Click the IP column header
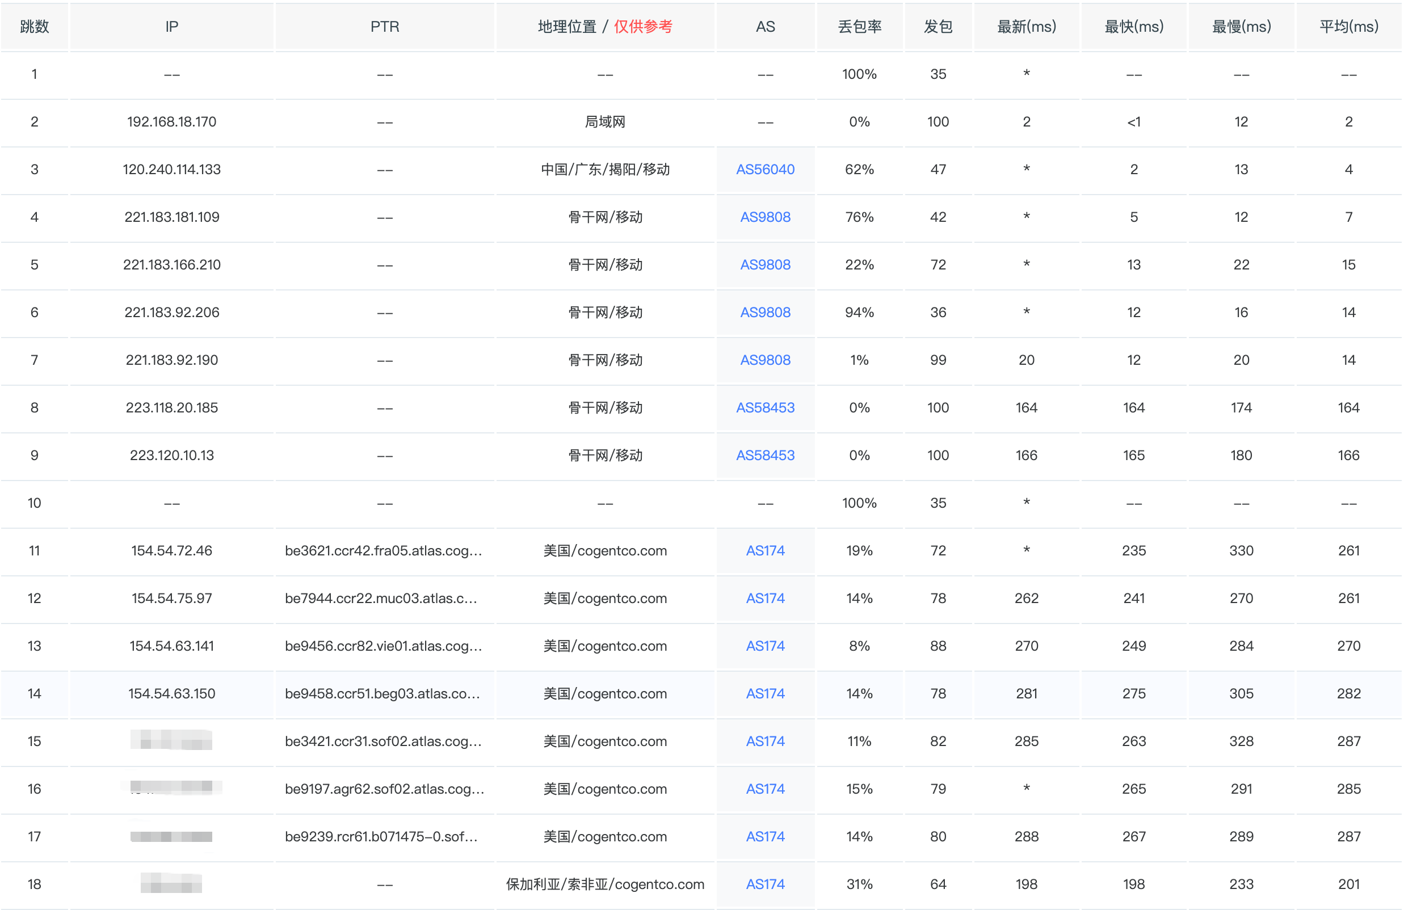The image size is (1404, 910). 171,27
